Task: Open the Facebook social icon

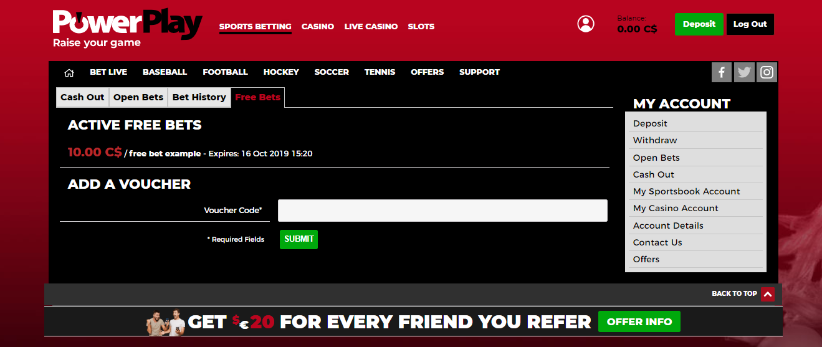Action: 721,72
